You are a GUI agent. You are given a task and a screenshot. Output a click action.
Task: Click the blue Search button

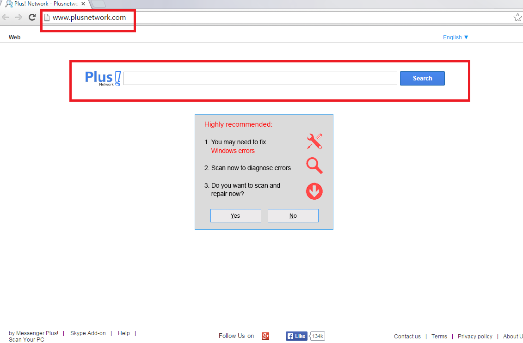tap(422, 78)
